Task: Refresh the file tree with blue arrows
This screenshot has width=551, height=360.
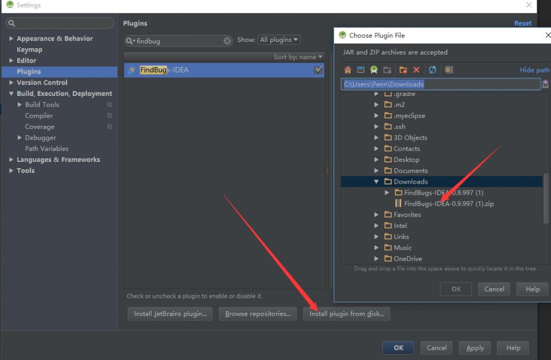Action: (x=432, y=69)
